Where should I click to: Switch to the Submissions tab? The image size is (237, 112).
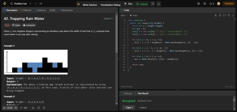tap(65, 10)
